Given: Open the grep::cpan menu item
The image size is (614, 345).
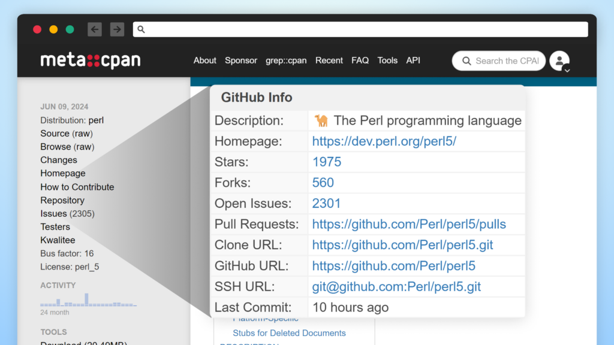Looking at the screenshot, I should [x=286, y=60].
